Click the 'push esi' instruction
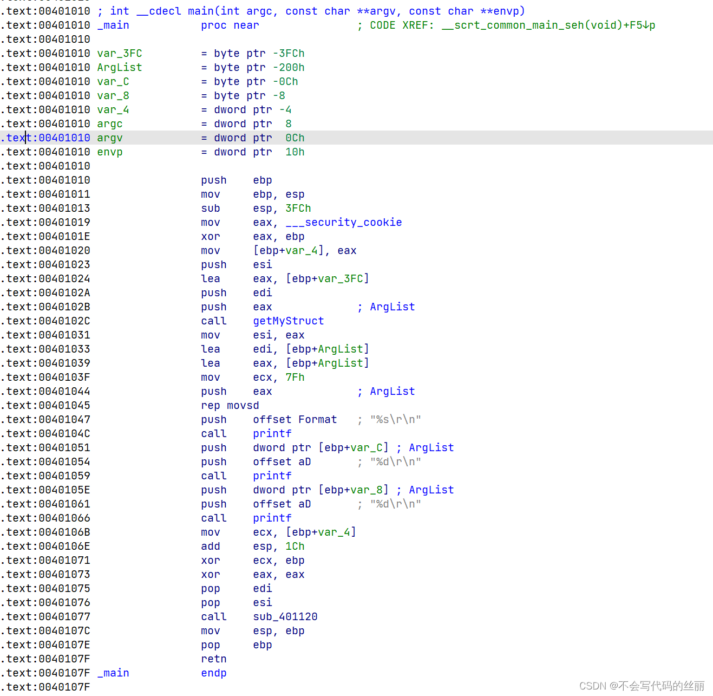The width and height of the screenshot is (713, 696). [236, 265]
